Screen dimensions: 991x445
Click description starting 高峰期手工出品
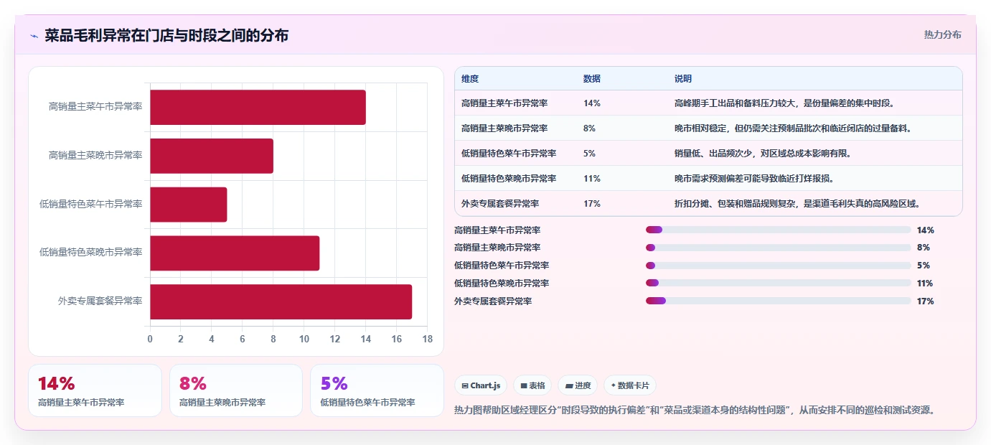[784, 103]
